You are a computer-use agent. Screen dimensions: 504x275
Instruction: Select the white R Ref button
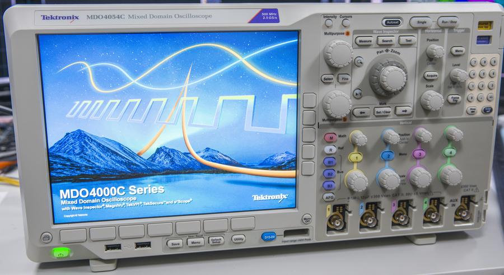pos(330,150)
